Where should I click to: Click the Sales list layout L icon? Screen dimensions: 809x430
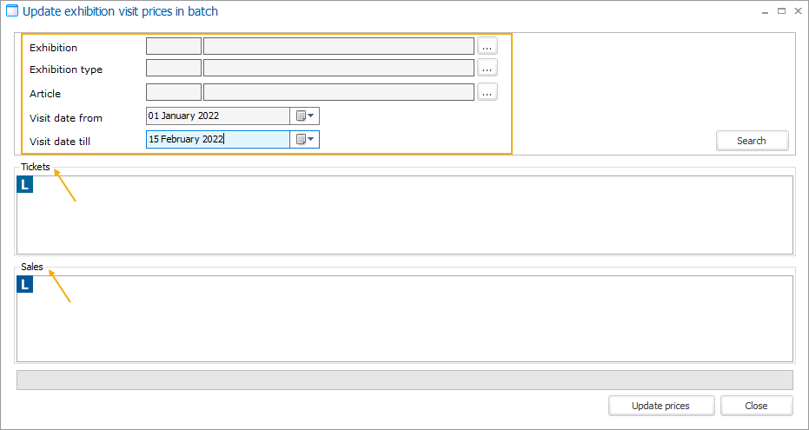pos(25,284)
